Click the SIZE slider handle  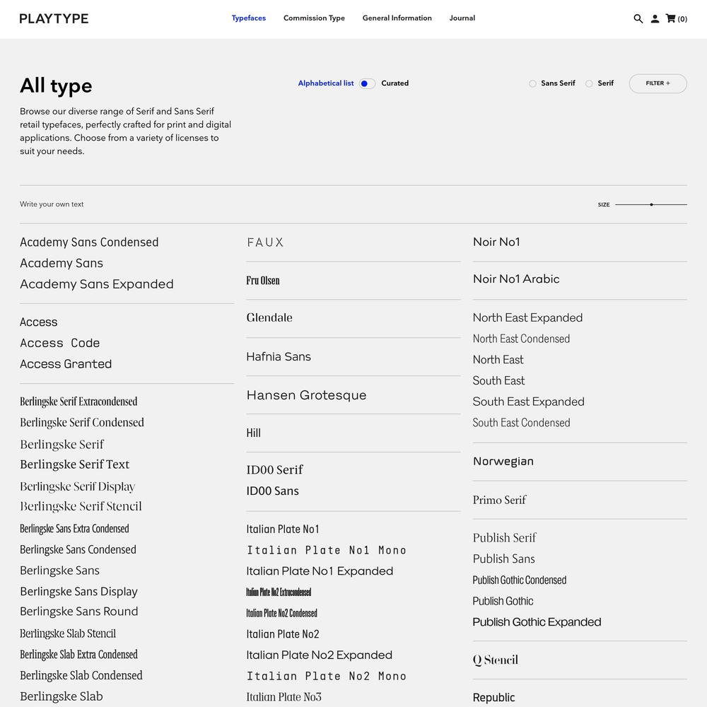[651, 204]
